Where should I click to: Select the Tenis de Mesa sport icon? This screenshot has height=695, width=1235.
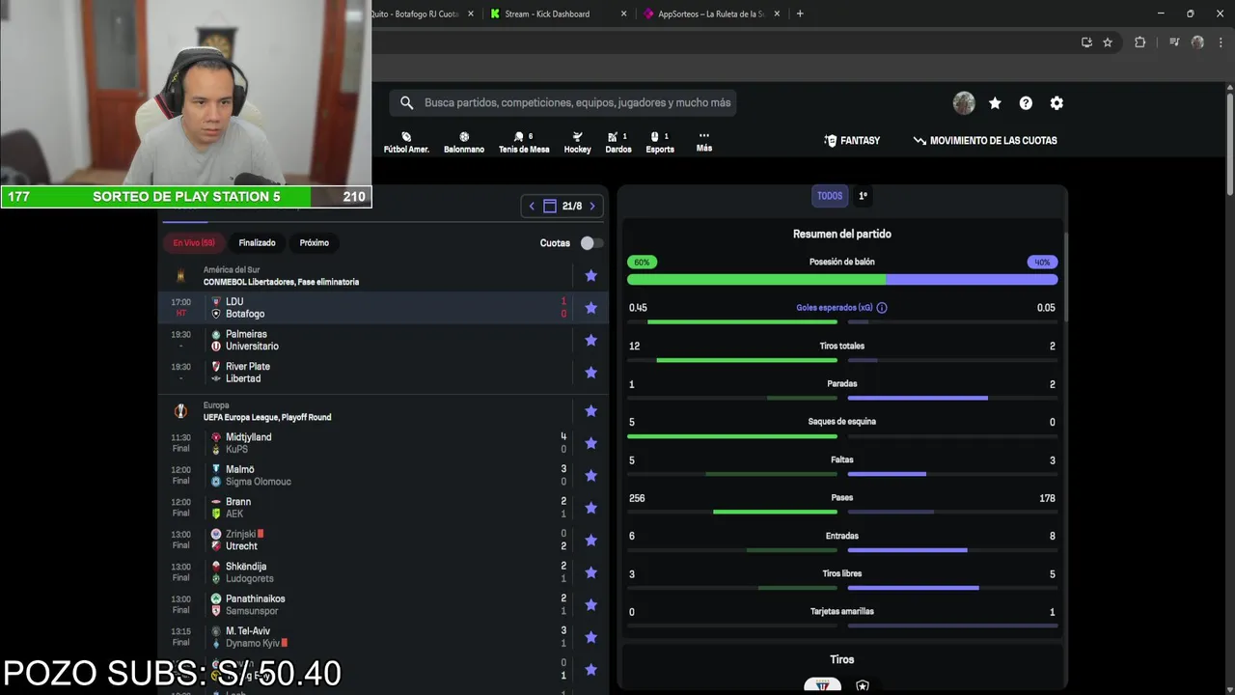click(x=524, y=143)
